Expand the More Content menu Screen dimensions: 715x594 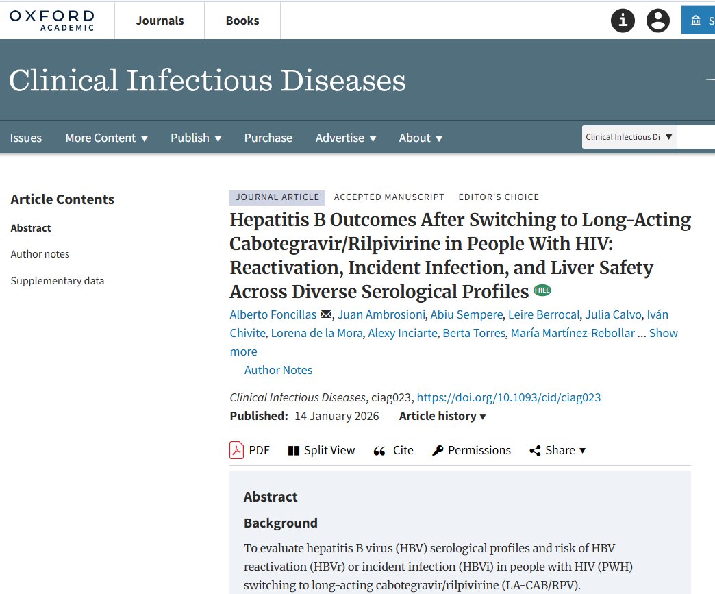click(x=106, y=138)
